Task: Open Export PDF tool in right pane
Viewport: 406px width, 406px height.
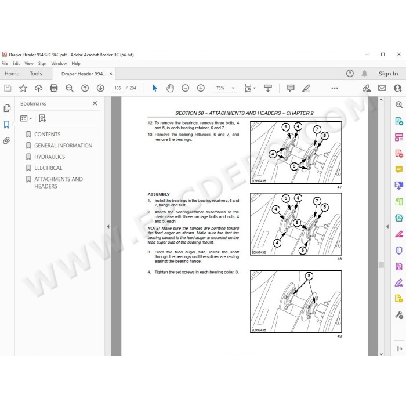Action: click(x=399, y=121)
